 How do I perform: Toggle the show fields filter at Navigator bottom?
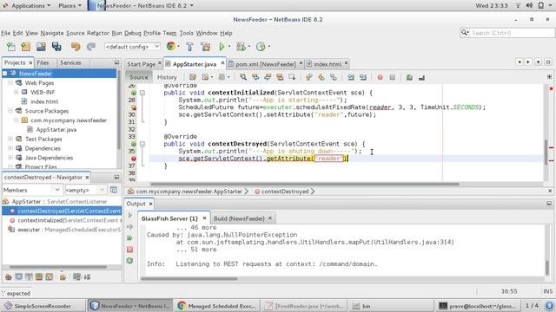pos(19,277)
